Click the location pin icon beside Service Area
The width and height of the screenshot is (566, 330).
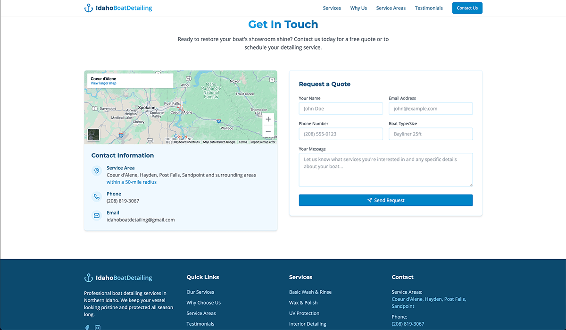pyautogui.click(x=97, y=171)
